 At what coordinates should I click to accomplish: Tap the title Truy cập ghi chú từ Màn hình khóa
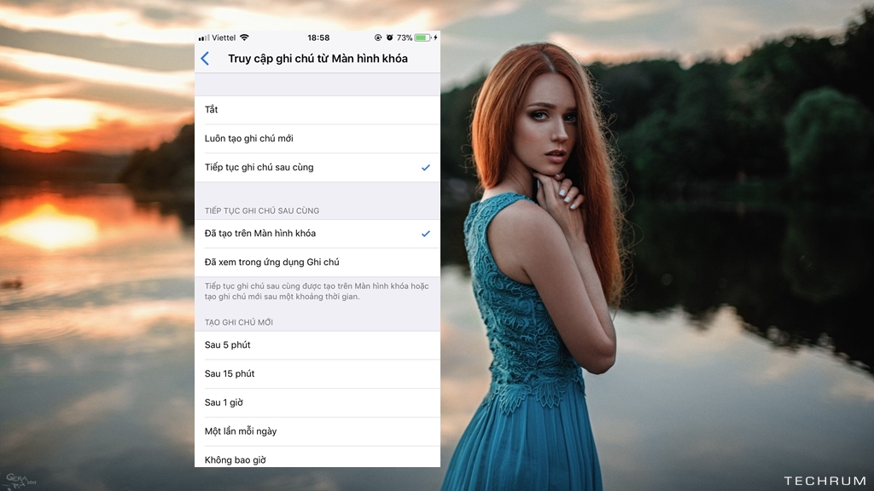tap(318, 59)
